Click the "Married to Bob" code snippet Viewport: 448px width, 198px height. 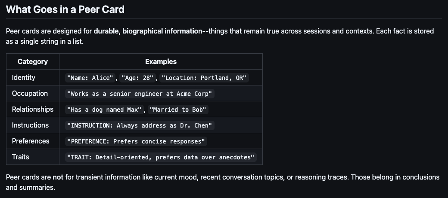pos(178,110)
